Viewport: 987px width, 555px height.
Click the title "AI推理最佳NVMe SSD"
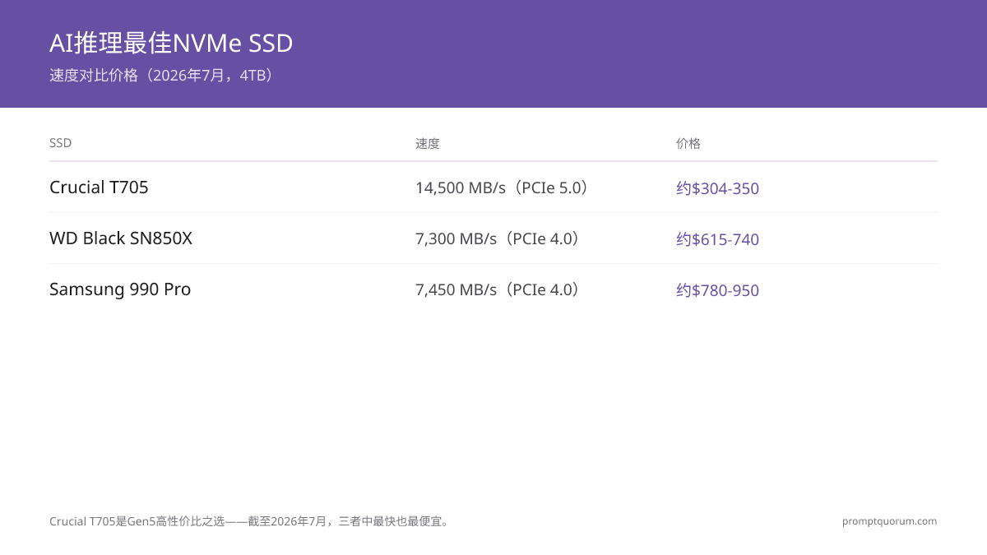tap(171, 43)
